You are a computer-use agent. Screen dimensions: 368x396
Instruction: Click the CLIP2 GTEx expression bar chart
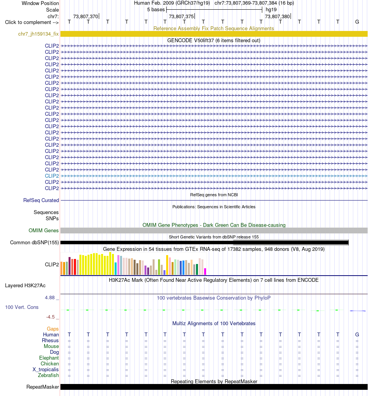point(134,263)
